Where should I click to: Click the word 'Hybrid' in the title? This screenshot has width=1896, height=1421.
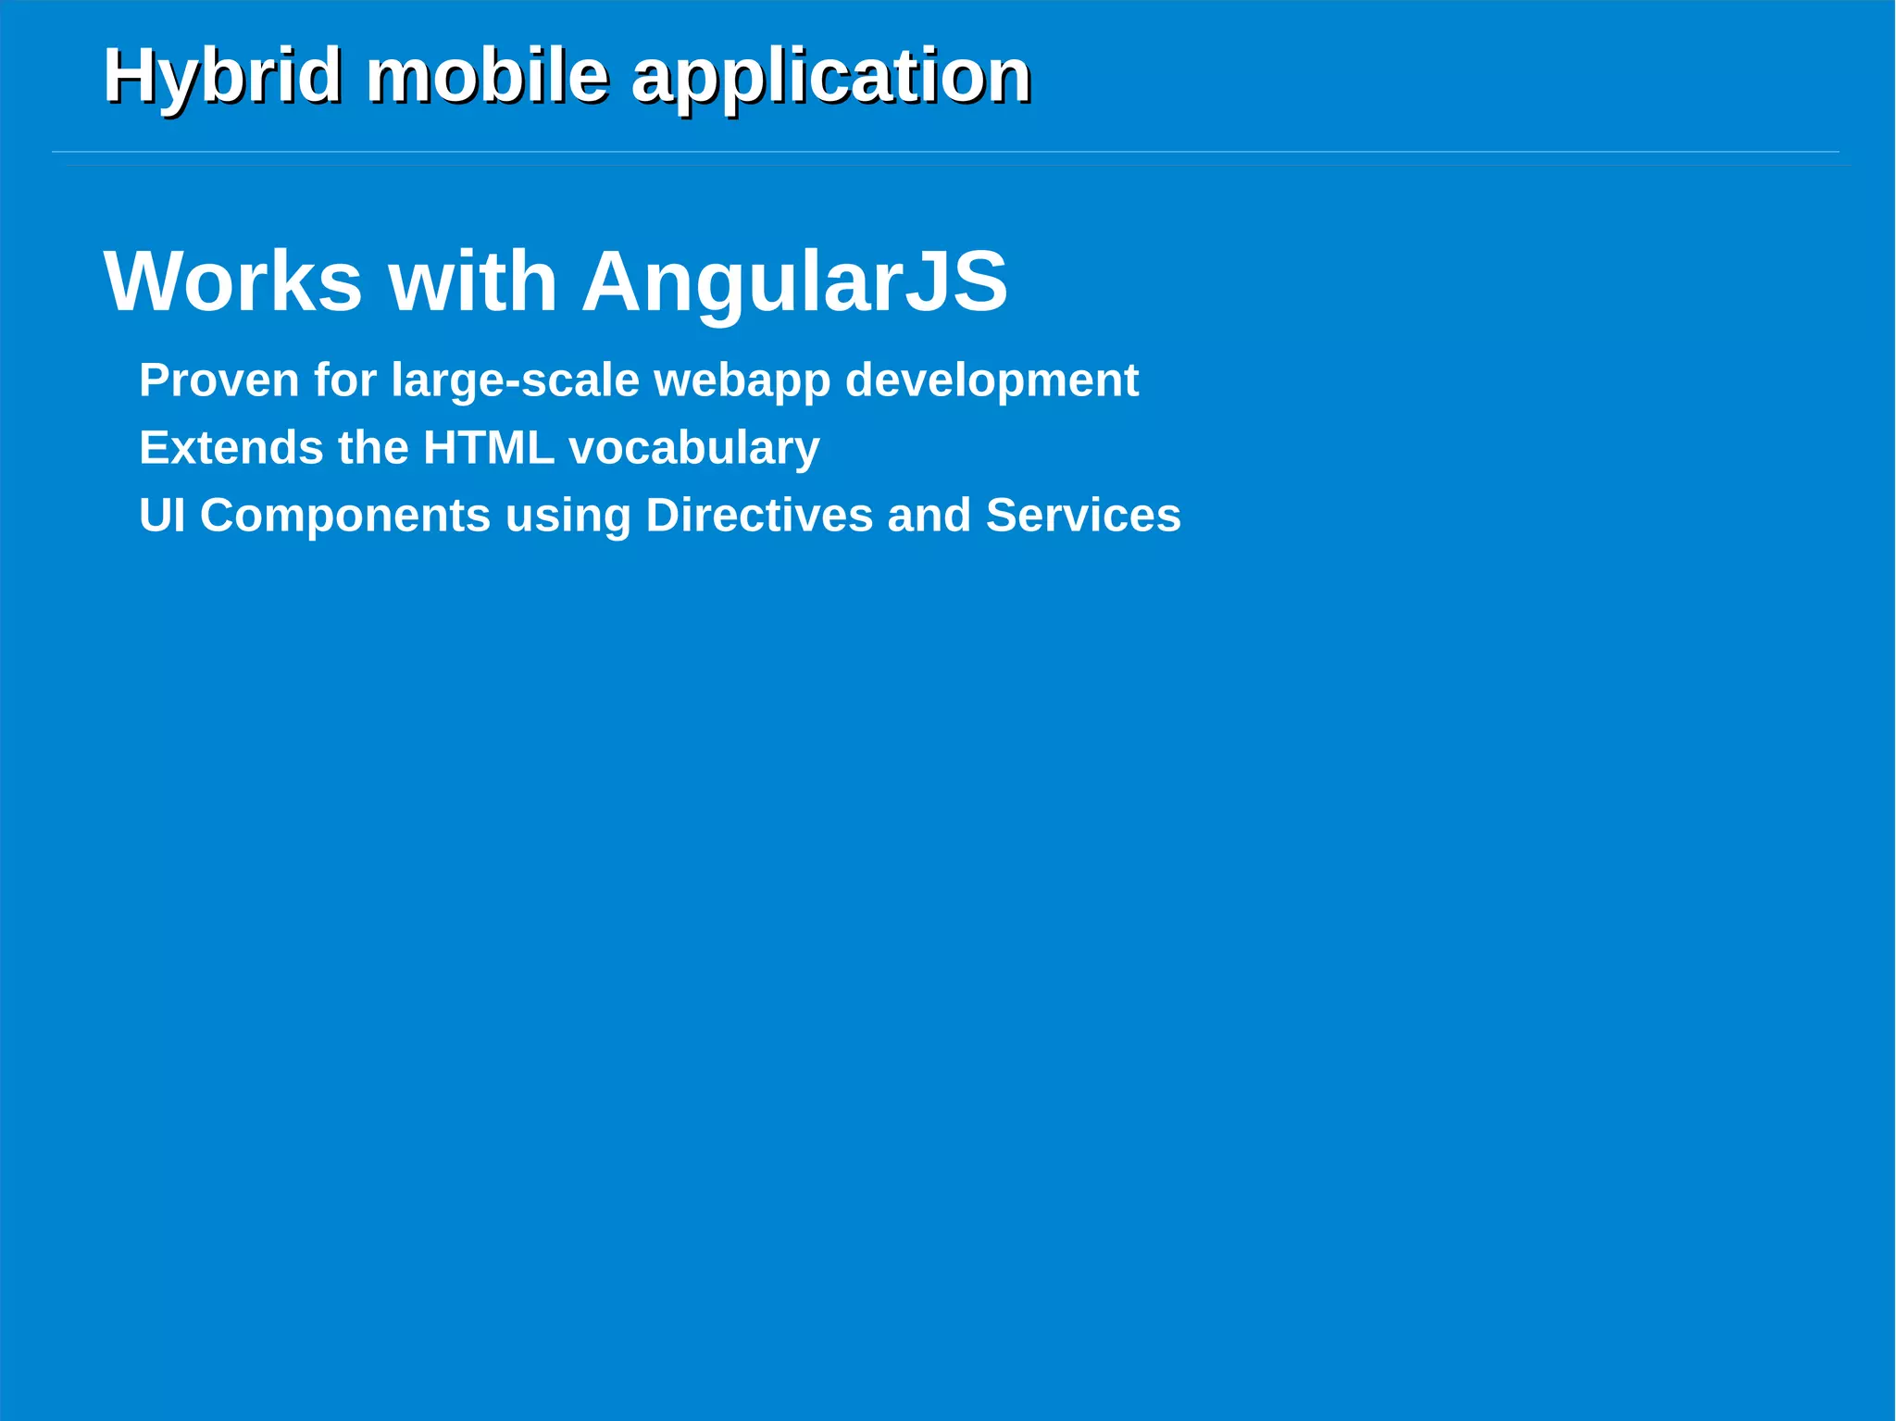pyautogui.click(x=221, y=76)
